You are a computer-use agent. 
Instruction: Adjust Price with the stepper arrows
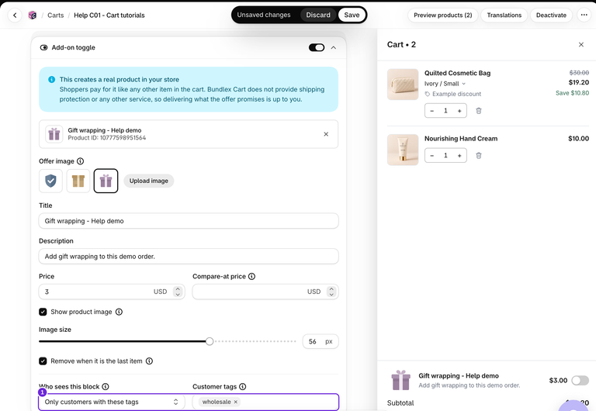[178, 292]
